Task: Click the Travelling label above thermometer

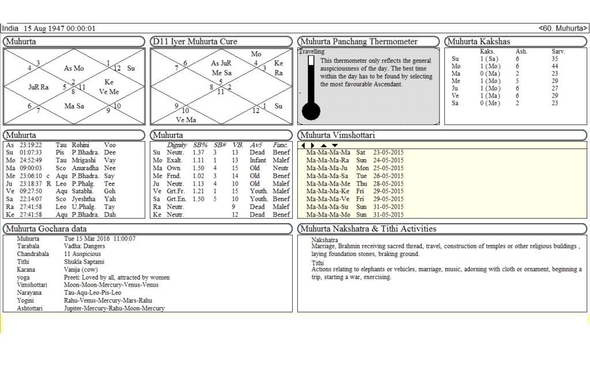Action: point(312,51)
